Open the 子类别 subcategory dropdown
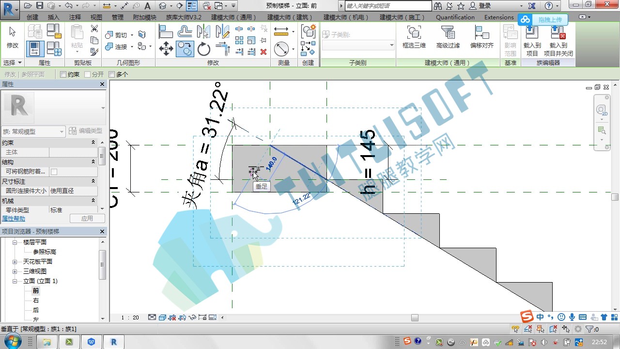This screenshot has height=349, width=620. (x=358, y=45)
